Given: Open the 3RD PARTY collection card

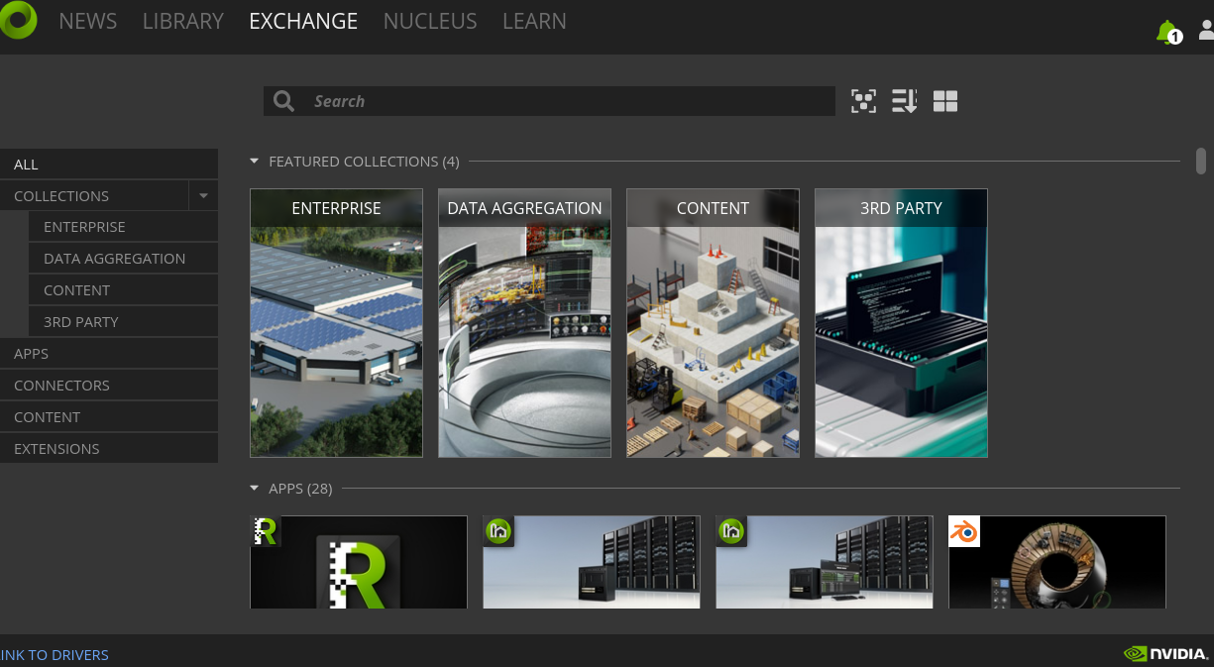Looking at the screenshot, I should [902, 323].
